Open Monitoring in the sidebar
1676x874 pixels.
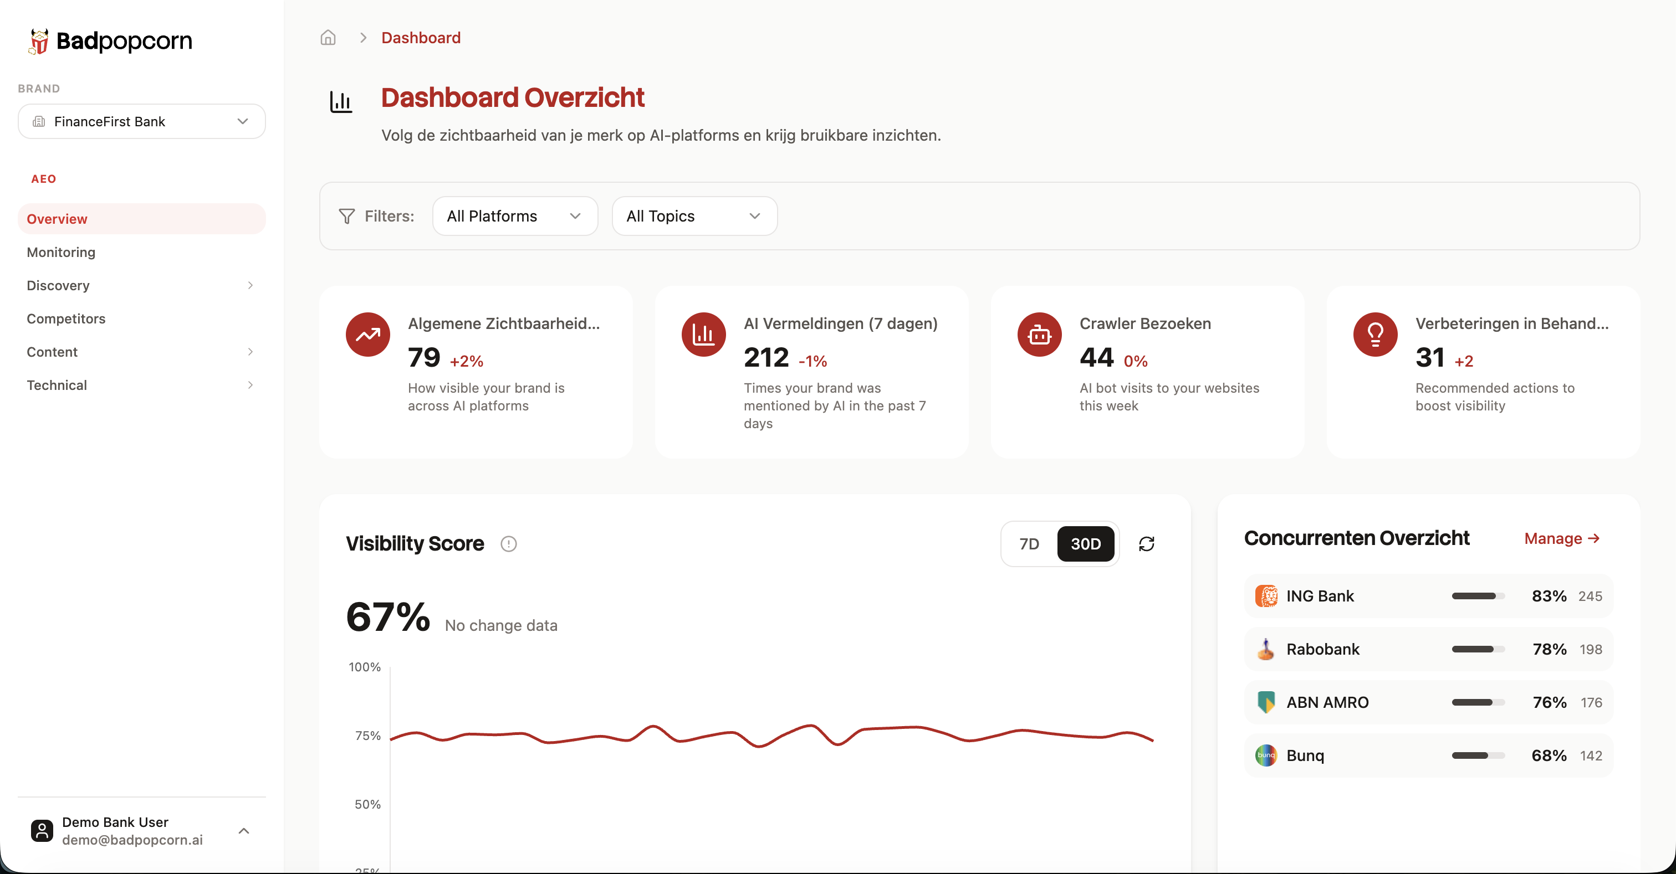[x=61, y=253]
